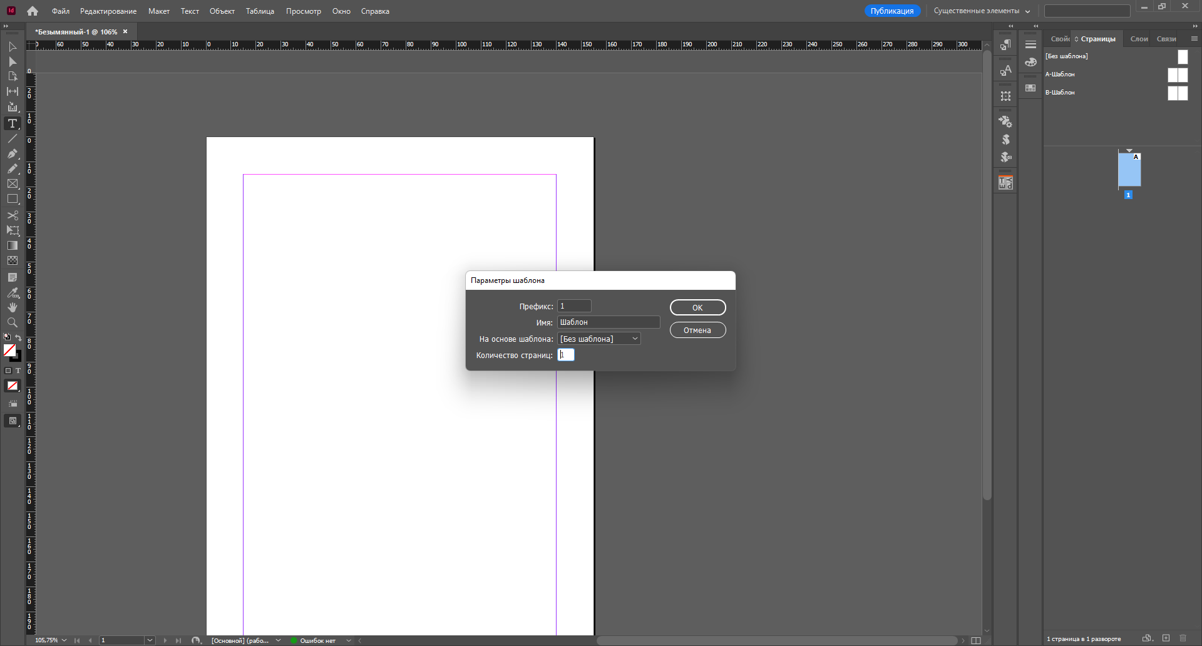1202x646 pixels.
Task: Expand the 'Существенные элементы' workspace menu
Action: (x=981, y=11)
